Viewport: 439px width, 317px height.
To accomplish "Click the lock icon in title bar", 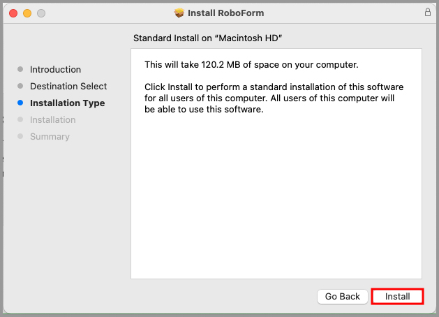I will (x=428, y=13).
